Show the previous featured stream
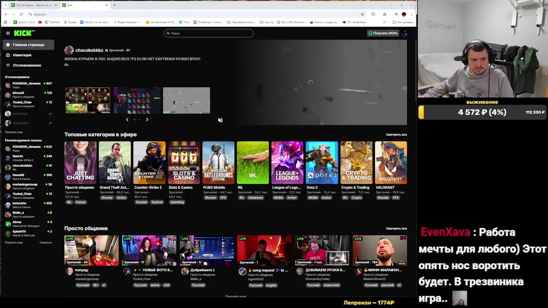The image size is (548, 308). [127, 119]
